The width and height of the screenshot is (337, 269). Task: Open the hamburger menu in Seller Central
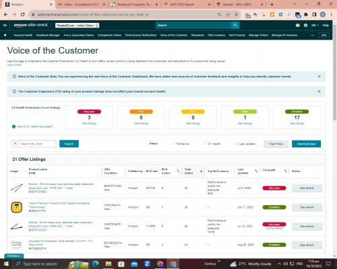5,25
